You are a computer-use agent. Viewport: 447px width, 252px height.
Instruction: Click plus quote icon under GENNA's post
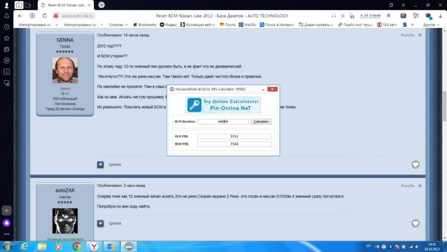tap(100, 164)
